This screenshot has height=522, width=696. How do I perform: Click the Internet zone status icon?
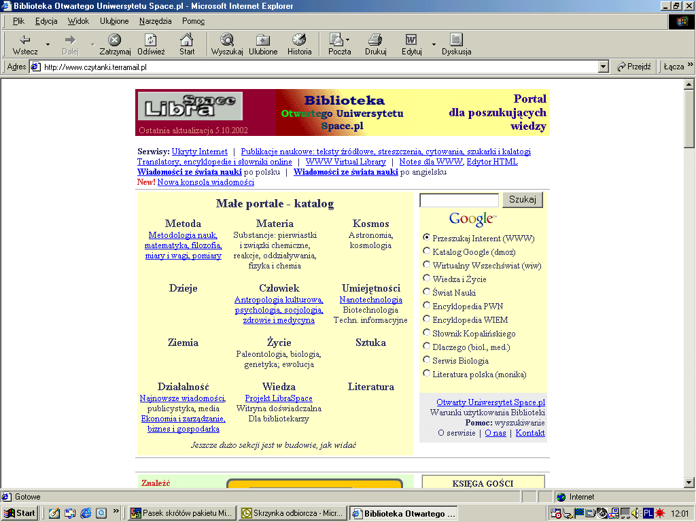click(561, 497)
